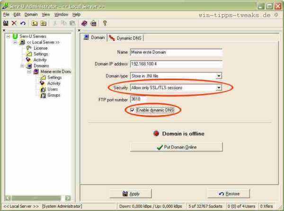Click the Restore button
Screen dimensions: 284x211
click(229, 194)
